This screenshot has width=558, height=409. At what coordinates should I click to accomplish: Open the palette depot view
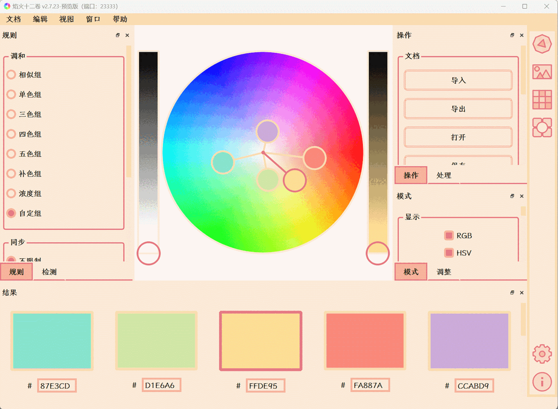tap(542, 126)
